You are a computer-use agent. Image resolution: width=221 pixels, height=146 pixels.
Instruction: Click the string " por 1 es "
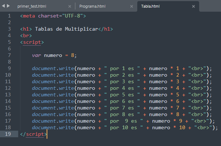click(x=122, y=68)
